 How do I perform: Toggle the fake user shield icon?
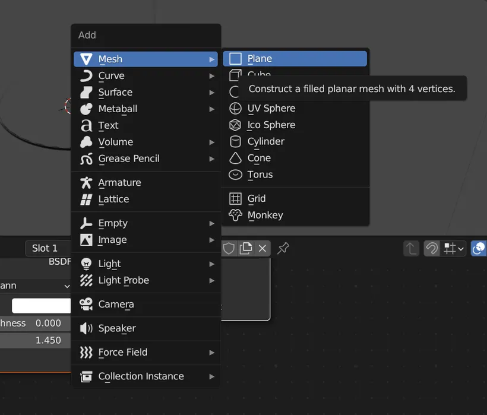pyautogui.click(x=229, y=249)
